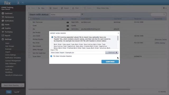Open the Users with status dropdown
169x95 pixels.
[x=65, y=15]
